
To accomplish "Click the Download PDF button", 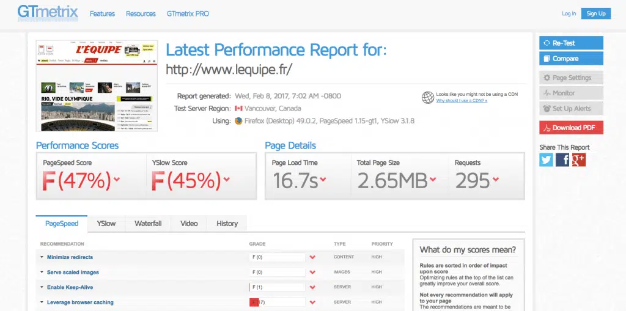I will pyautogui.click(x=572, y=128).
